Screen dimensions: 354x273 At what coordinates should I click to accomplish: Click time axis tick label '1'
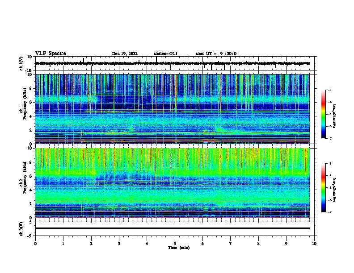click(63, 244)
